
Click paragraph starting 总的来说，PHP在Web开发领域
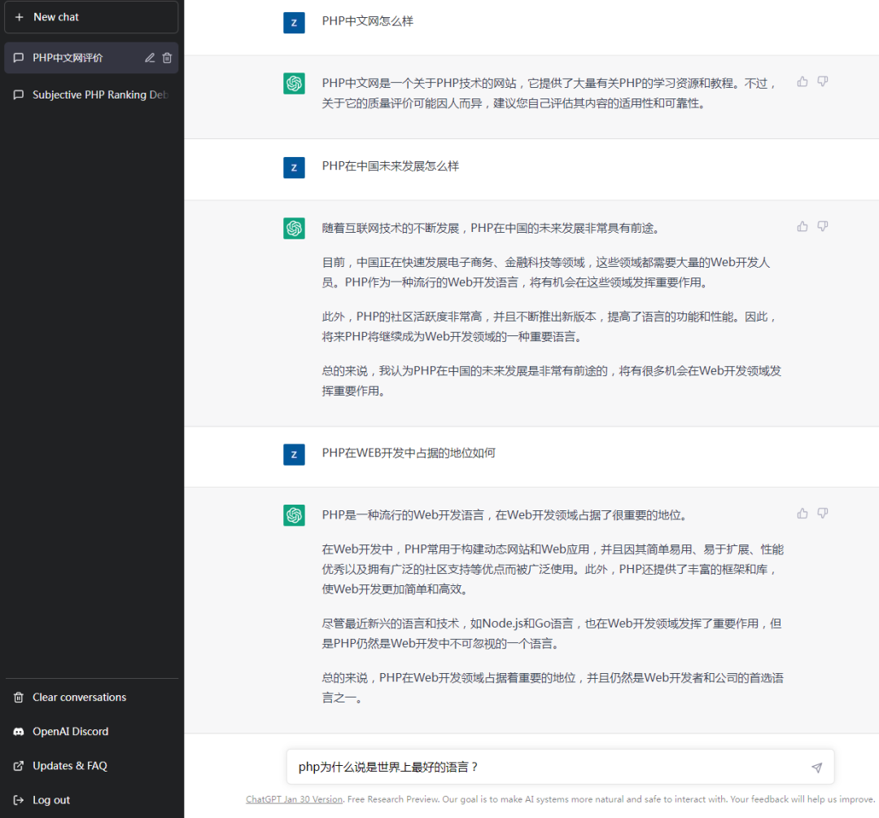pos(553,688)
